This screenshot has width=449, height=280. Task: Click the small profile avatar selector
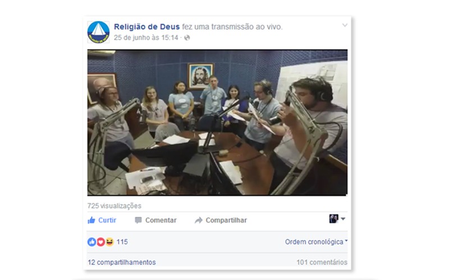(333, 219)
